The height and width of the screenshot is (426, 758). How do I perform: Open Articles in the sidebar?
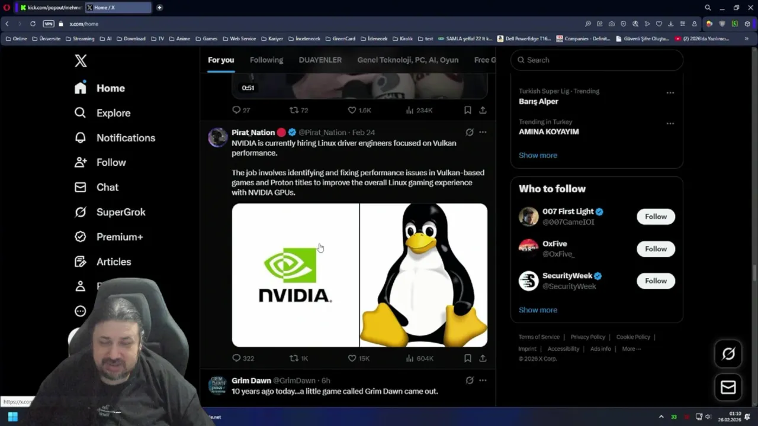pos(102,262)
